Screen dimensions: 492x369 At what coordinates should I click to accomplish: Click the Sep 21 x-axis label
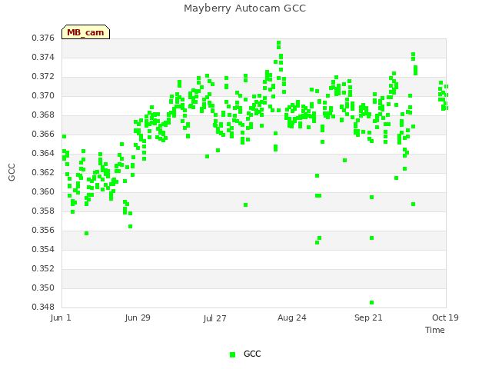(368, 317)
